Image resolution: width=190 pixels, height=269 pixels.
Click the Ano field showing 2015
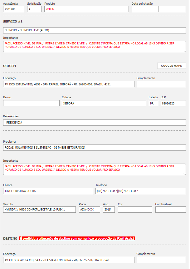(109, 210)
